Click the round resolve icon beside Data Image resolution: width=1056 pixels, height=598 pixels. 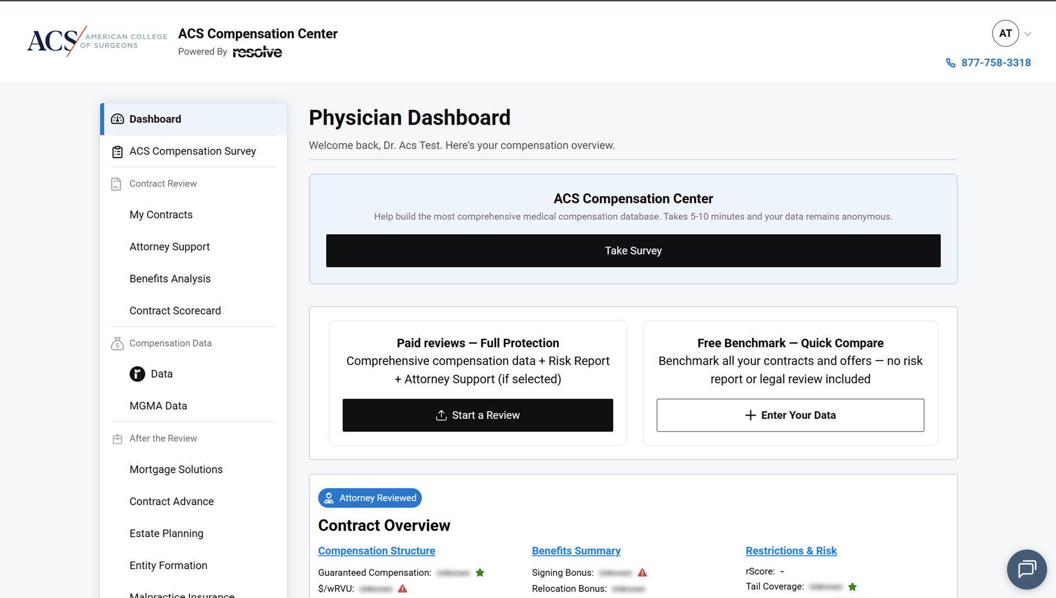(x=137, y=374)
